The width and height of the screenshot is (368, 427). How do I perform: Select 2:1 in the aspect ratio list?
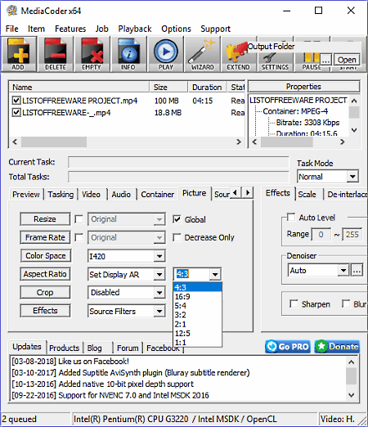pos(197,324)
